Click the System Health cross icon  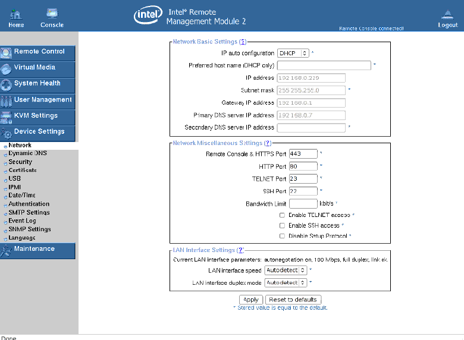coord(6,85)
